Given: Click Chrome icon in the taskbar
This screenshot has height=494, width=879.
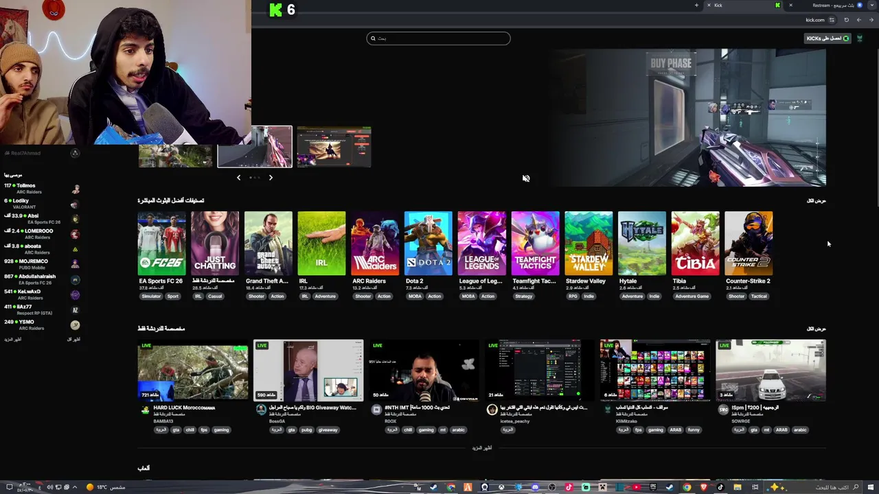Looking at the screenshot, I should (x=687, y=487).
